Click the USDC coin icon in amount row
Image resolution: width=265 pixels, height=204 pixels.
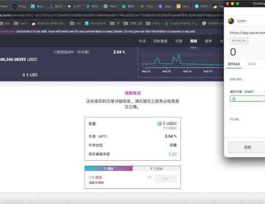click(160, 123)
